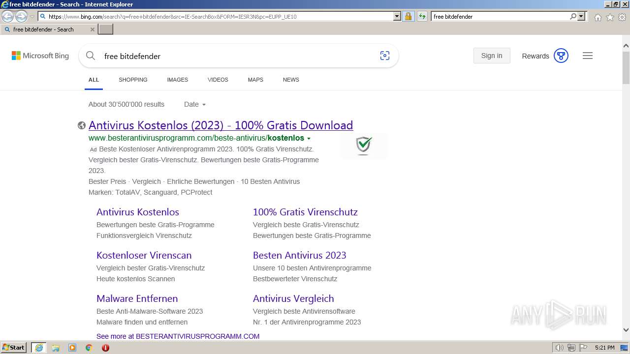Switch to the NEWS tab
This screenshot has width=630, height=354.
tap(291, 80)
